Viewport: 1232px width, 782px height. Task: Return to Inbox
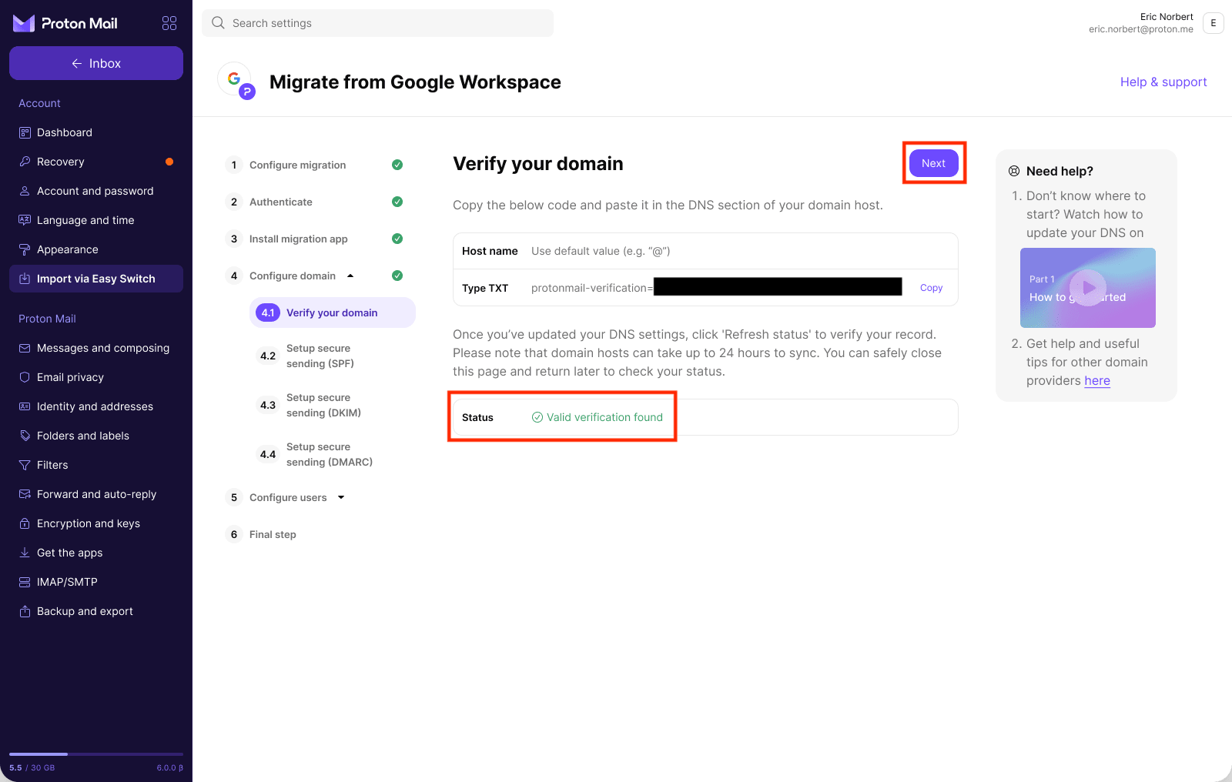point(96,63)
